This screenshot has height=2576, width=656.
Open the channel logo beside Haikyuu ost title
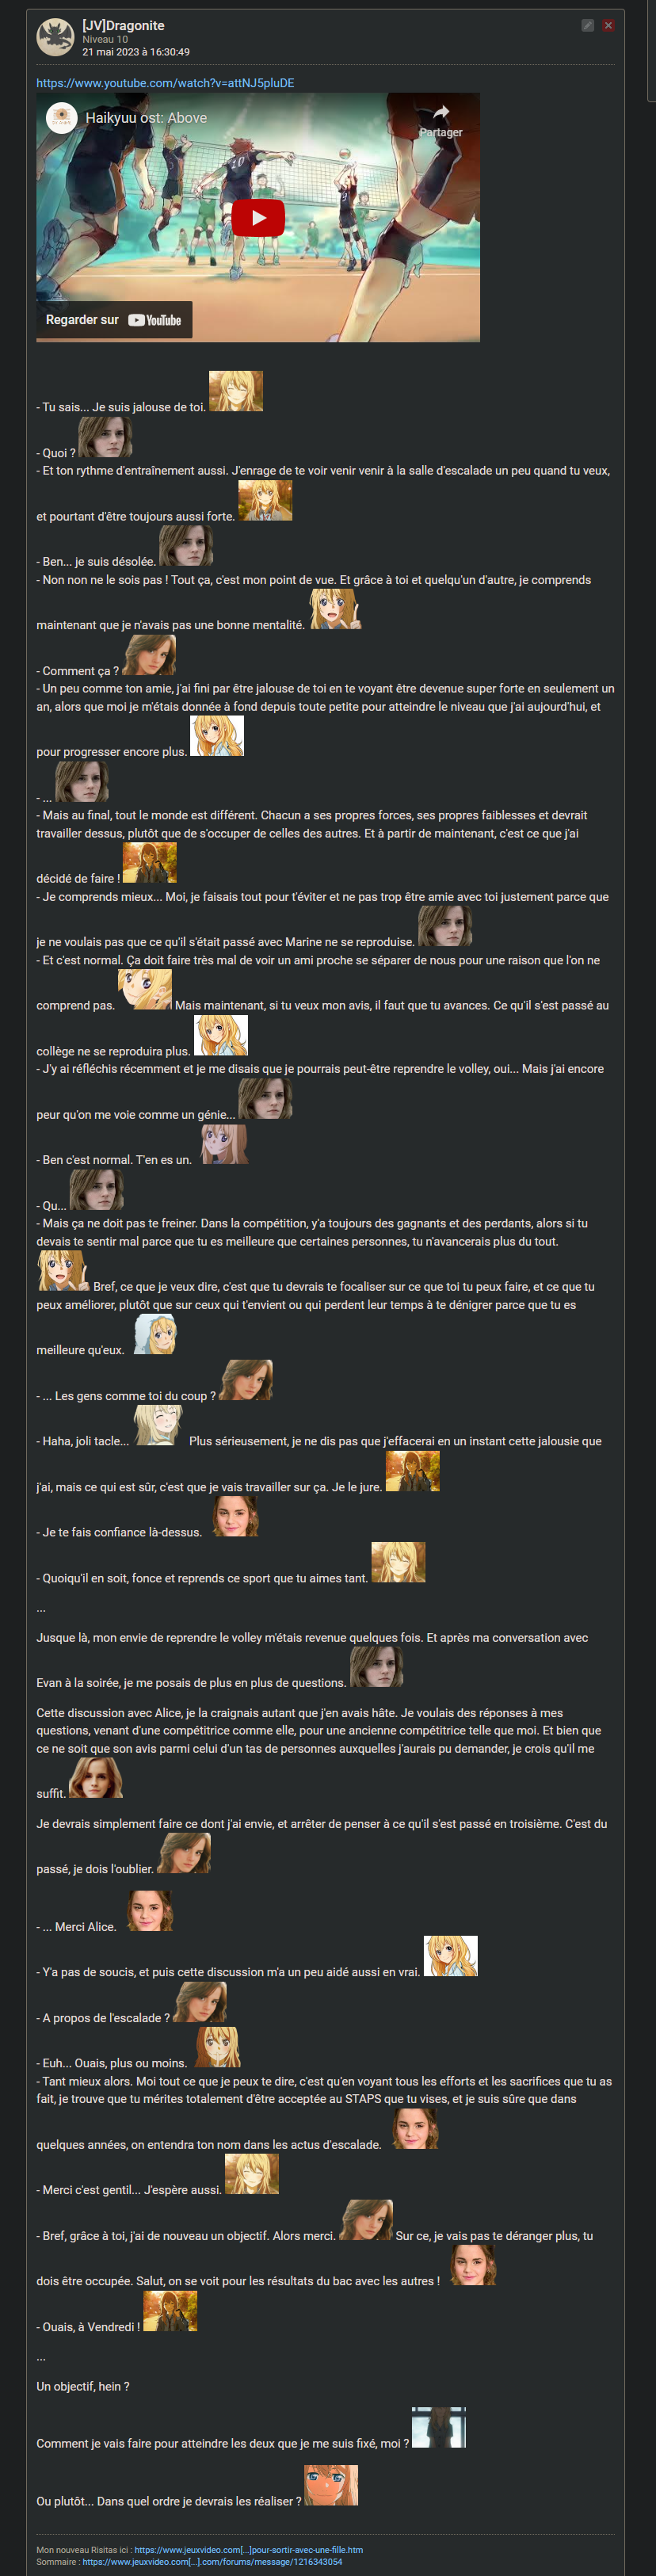click(x=62, y=118)
